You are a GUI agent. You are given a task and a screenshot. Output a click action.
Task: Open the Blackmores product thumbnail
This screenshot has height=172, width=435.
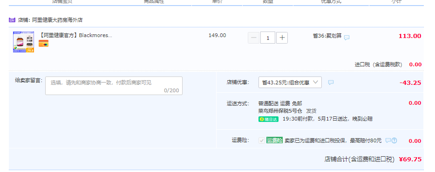point(24,42)
